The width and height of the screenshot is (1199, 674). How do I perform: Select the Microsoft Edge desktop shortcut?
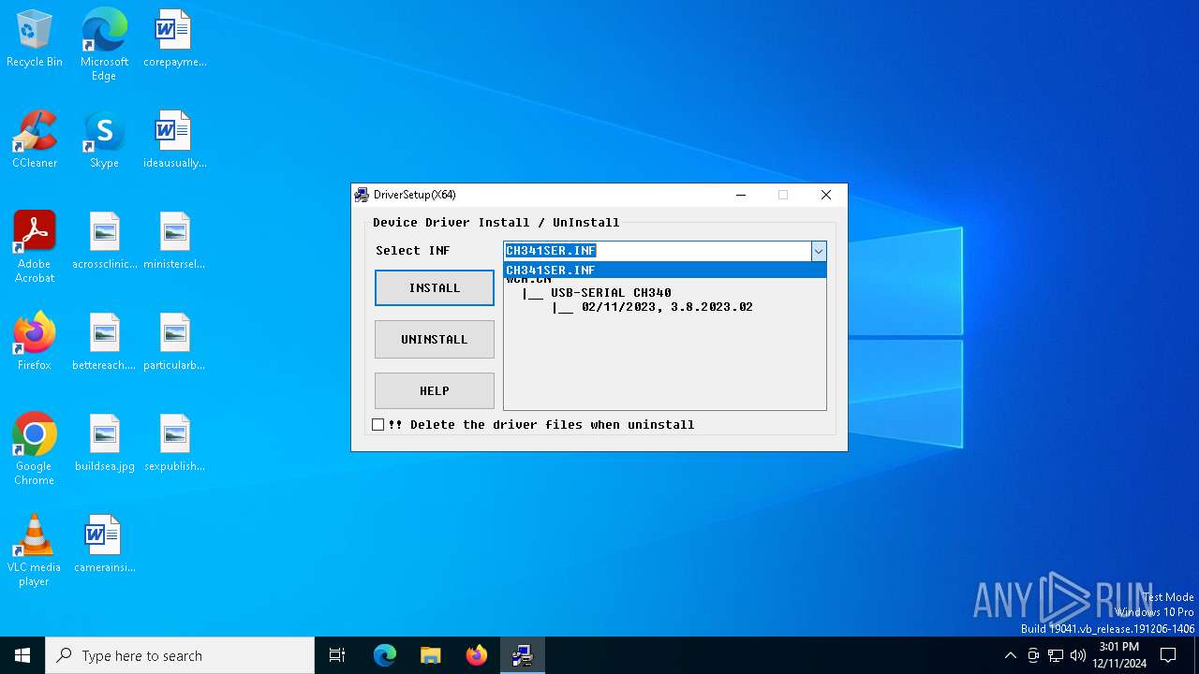tap(104, 45)
